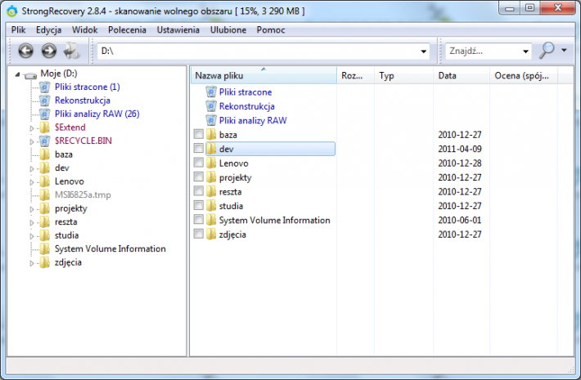Open the search options arrow beside magnifier
The width and height of the screenshot is (581, 380).
(564, 51)
